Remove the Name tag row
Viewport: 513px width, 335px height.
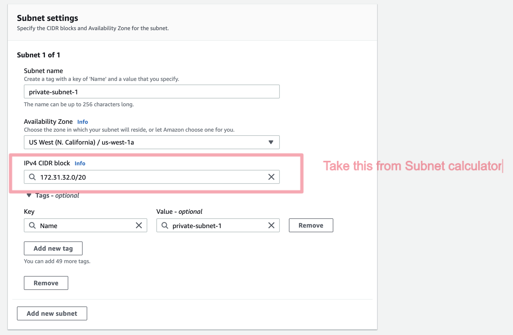point(311,225)
